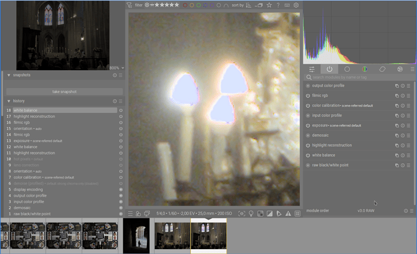Toggle clipping indication icon
The width and height of the screenshot is (417, 254).
pos(270,213)
